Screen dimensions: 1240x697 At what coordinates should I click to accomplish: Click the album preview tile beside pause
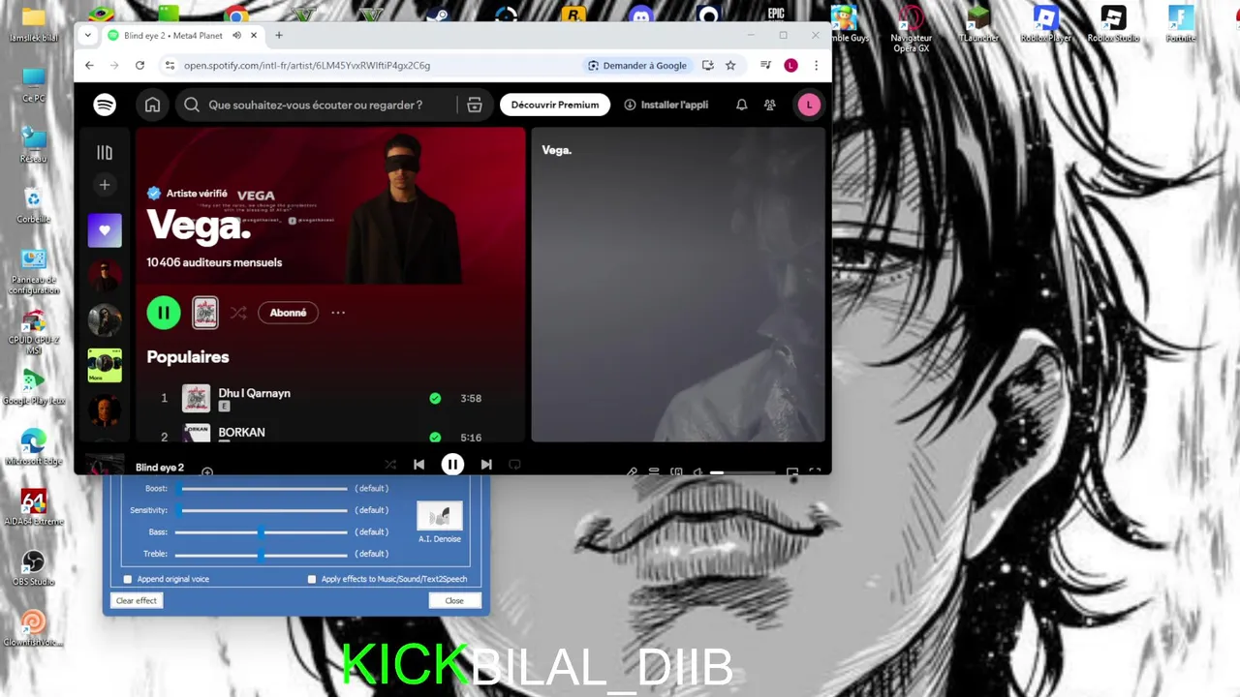pos(204,312)
